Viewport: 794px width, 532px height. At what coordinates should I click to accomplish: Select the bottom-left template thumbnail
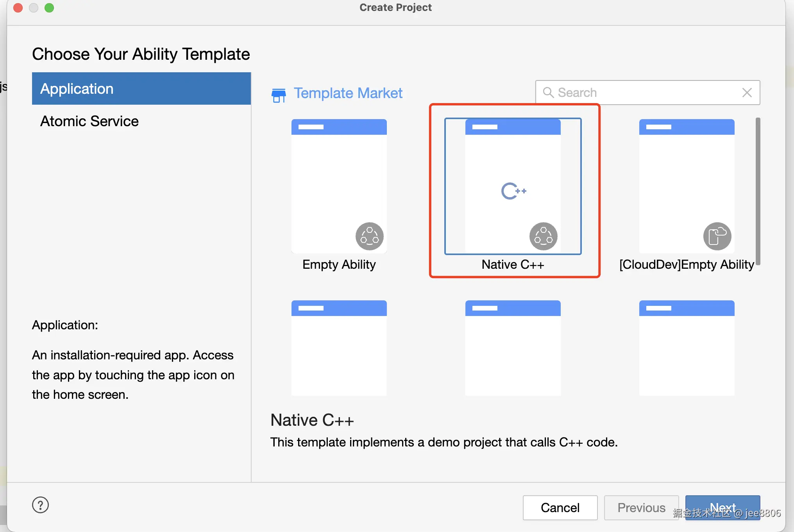(339, 348)
